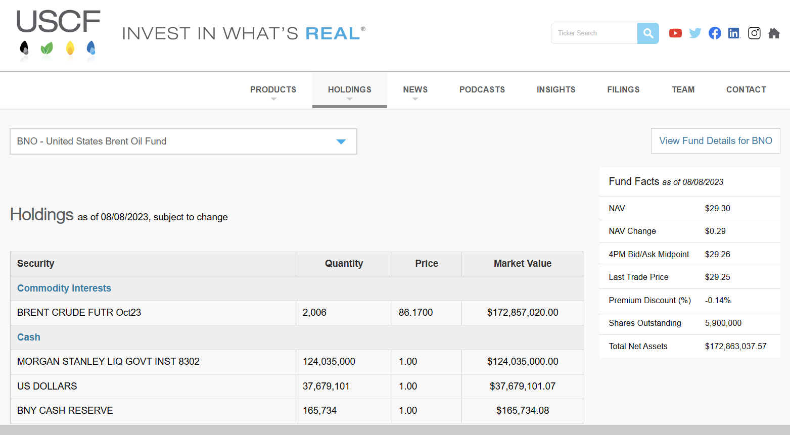Open the USCF YouTube channel icon
Screen dimensions: 790x435
coord(675,33)
